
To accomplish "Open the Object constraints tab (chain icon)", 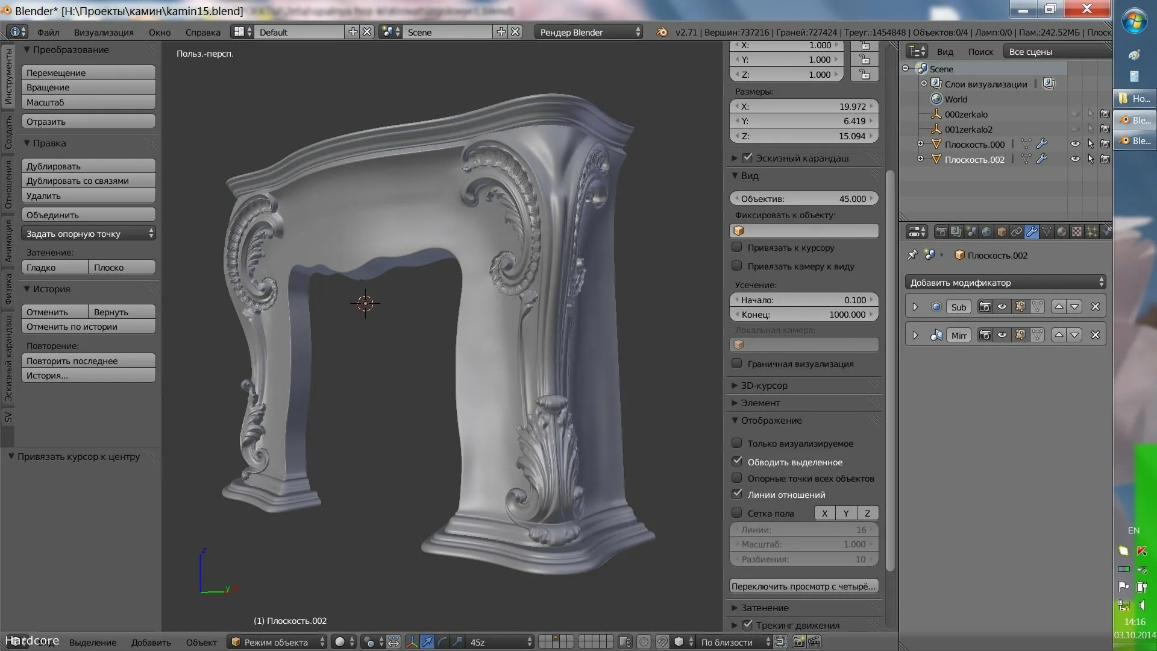I will 1017,231.
